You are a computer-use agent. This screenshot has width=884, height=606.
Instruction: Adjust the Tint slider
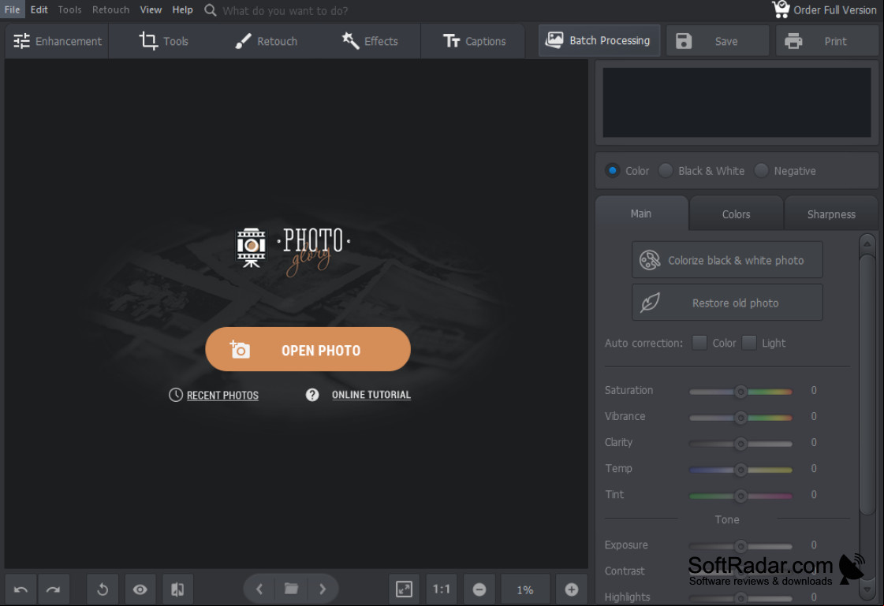pyautogui.click(x=740, y=496)
